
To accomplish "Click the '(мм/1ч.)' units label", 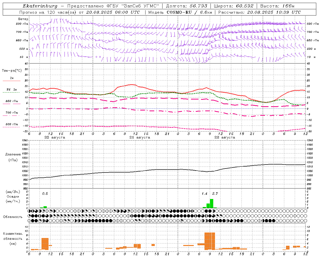I will 13,201.
